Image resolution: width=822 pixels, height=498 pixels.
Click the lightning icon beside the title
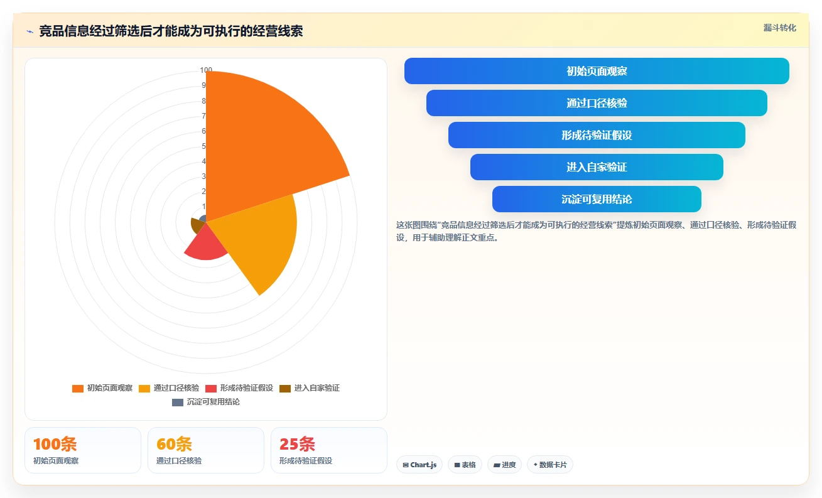coord(30,31)
